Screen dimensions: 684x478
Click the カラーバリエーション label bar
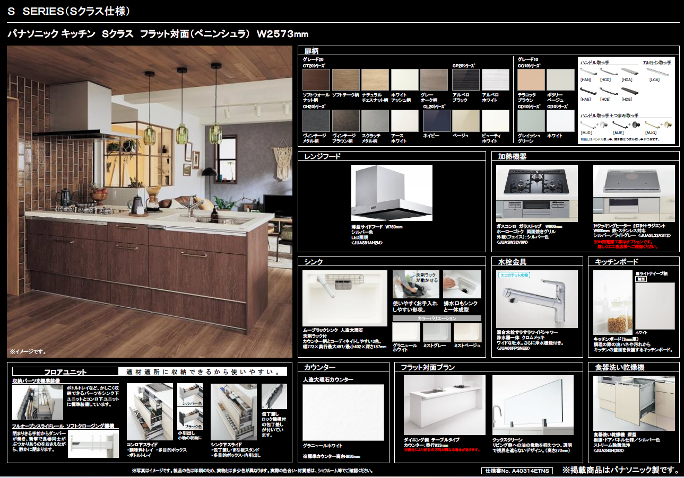pos(437,318)
